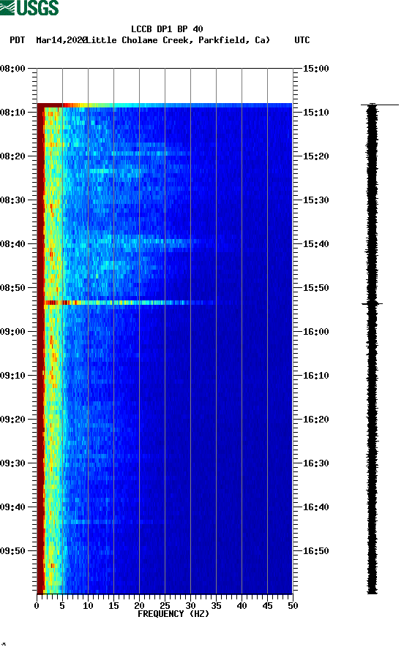Click the 09:20 PDT time label

pyautogui.click(x=12, y=420)
